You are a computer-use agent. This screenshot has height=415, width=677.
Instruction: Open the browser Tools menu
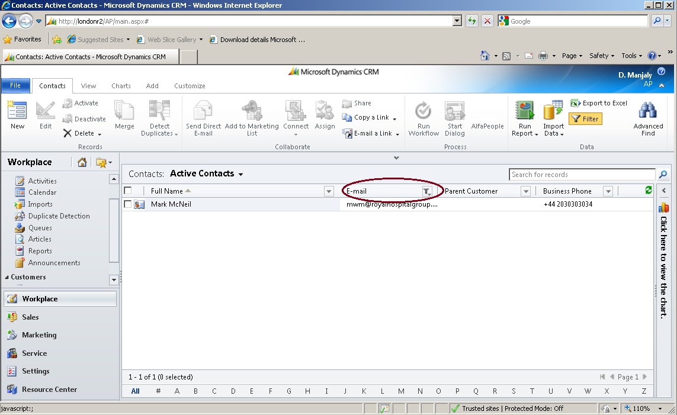631,56
